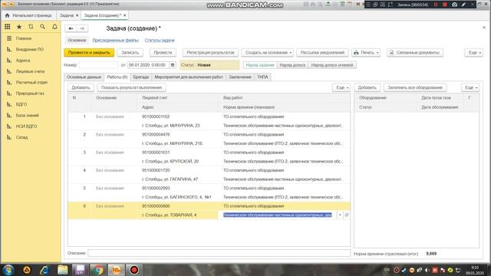Focus the date field after 'от'
Screen dimensions: 491x276
point(148,65)
